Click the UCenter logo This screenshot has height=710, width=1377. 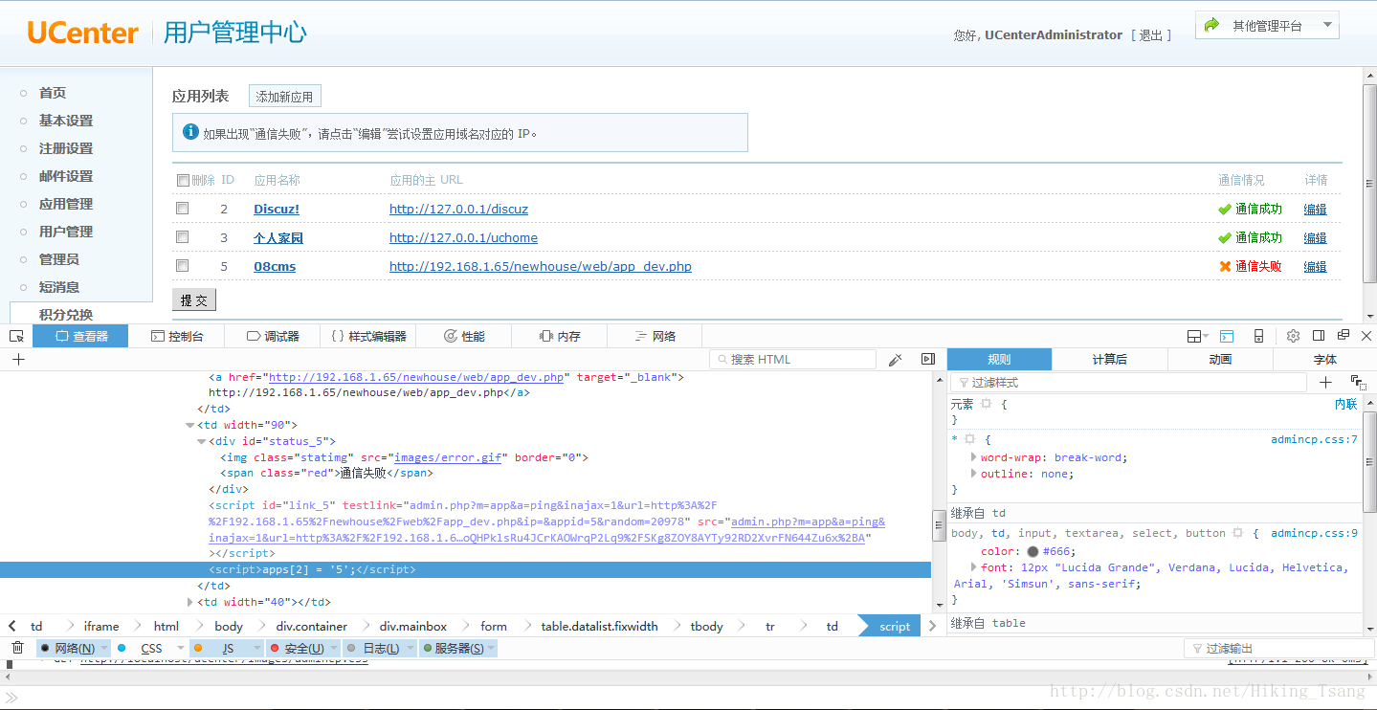[82, 33]
